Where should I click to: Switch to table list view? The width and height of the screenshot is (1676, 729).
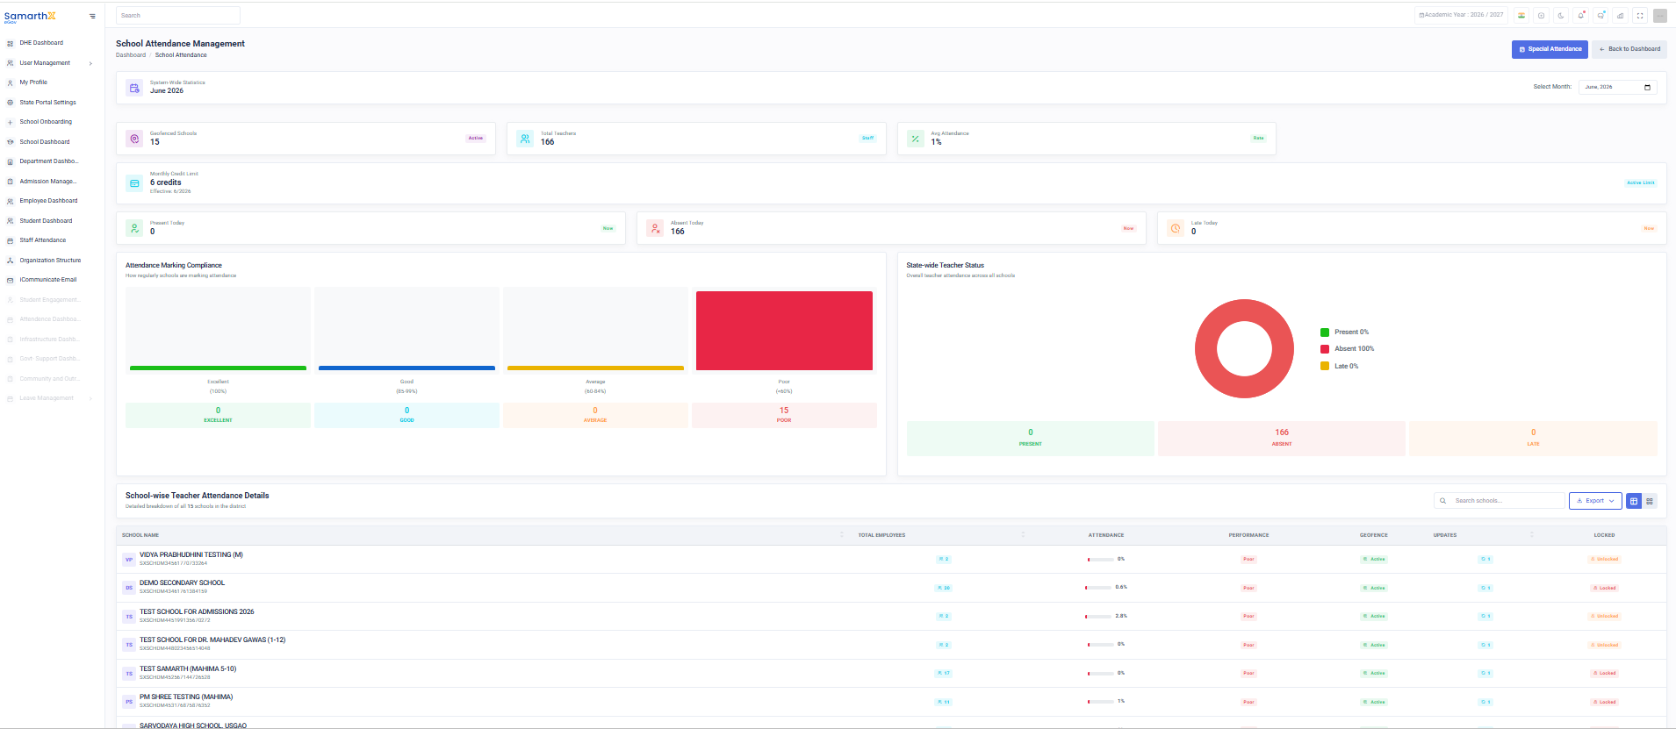pyautogui.click(x=1634, y=501)
